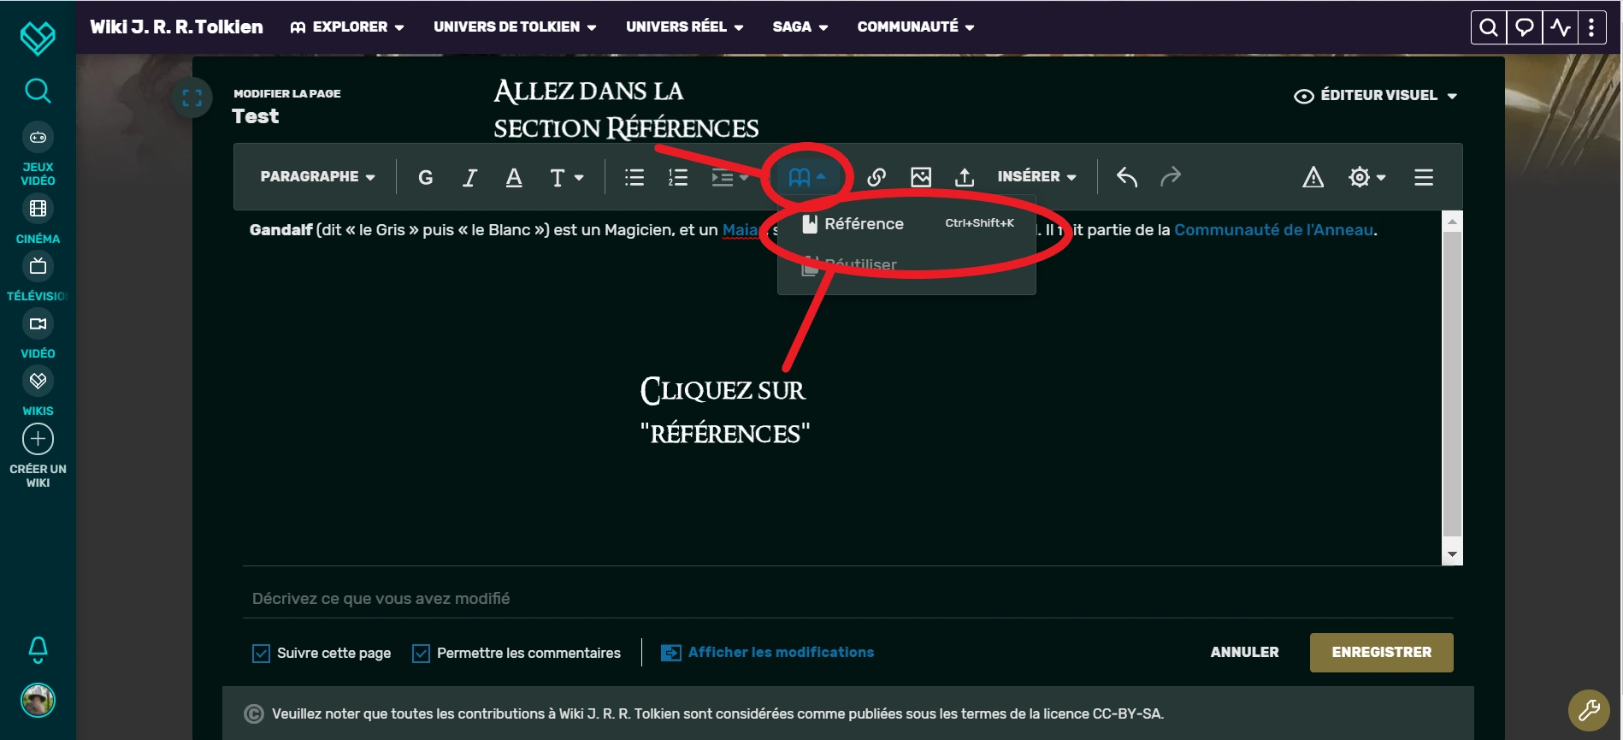Image resolution: width=1623 pixels, height=740 pixels.
Task: Open the Jeux Vidéo gamepad icon
Action: 38,137
